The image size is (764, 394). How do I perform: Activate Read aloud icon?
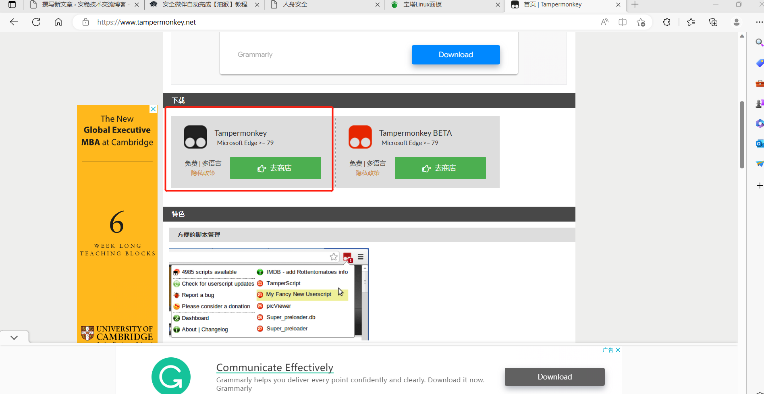tap(604, 22)
